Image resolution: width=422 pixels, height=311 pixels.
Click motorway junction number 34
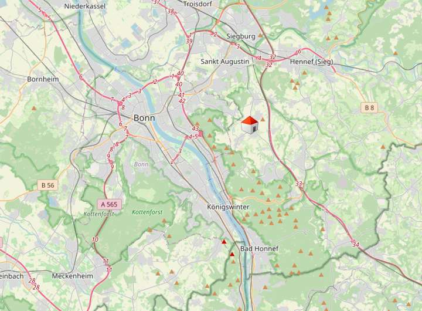(356, 245)
